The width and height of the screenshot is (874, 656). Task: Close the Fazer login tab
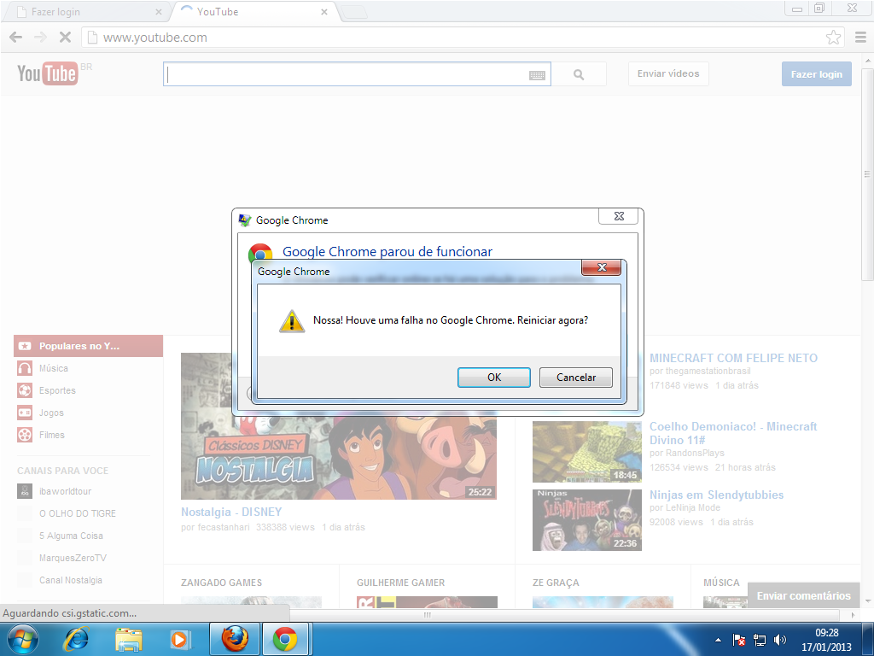click(158, 12)
